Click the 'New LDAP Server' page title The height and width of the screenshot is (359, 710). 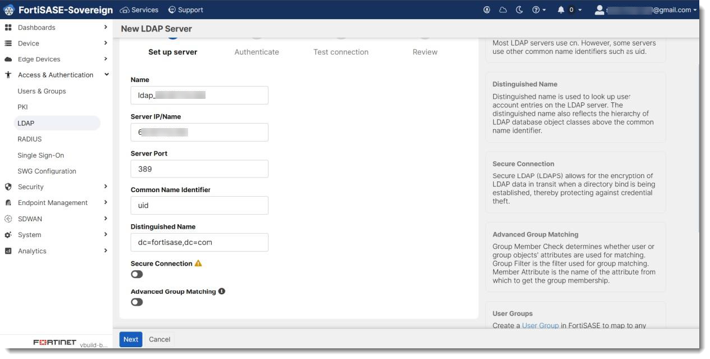click(x=157, y=29)
